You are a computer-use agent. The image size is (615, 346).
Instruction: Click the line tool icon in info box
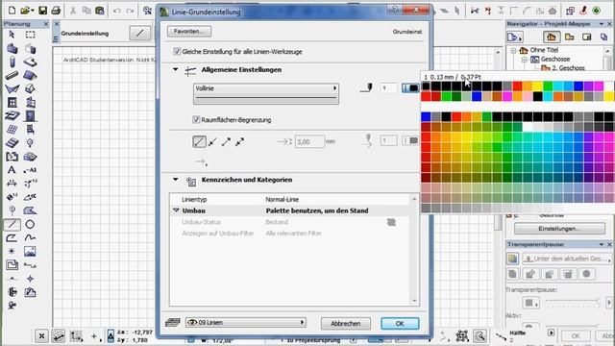point(140,34)
